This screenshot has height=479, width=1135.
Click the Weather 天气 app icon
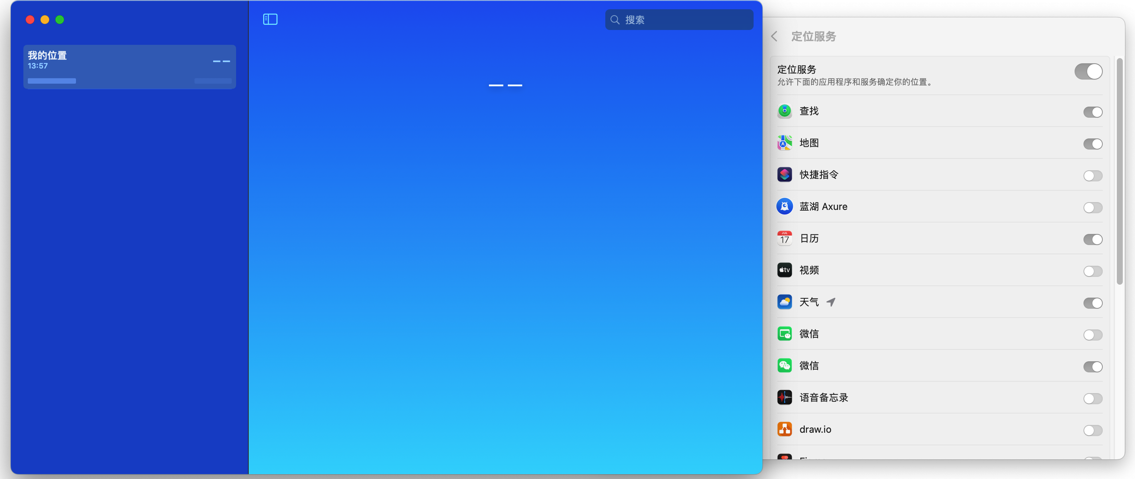[784, 302]
